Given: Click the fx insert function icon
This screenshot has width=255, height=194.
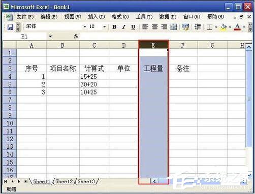Looking at the screenshot, I should (76, 36).
